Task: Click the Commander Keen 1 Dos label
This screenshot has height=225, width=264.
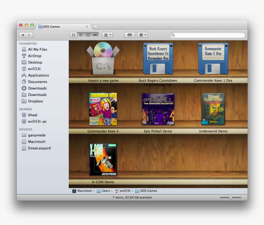Action: point(213,80)
